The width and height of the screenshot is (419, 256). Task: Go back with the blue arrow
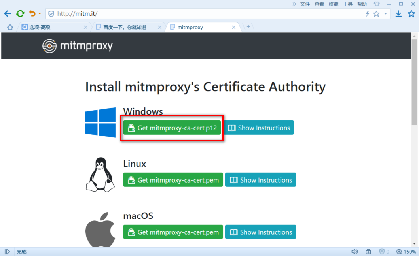[8, 13]
